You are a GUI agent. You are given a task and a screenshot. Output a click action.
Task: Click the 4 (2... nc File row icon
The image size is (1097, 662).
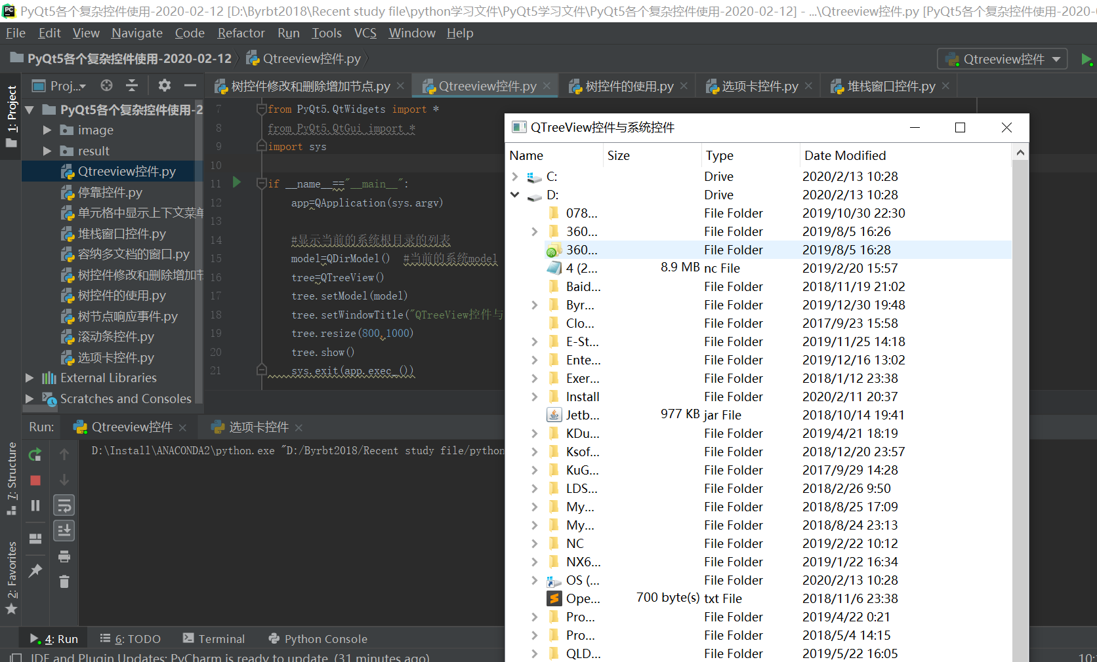point(554,268)
